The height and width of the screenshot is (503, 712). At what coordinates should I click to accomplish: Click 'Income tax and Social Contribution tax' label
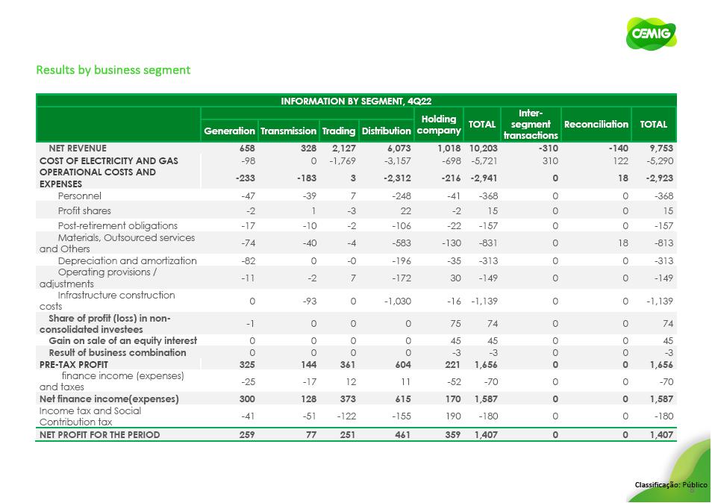click(90, 416)
